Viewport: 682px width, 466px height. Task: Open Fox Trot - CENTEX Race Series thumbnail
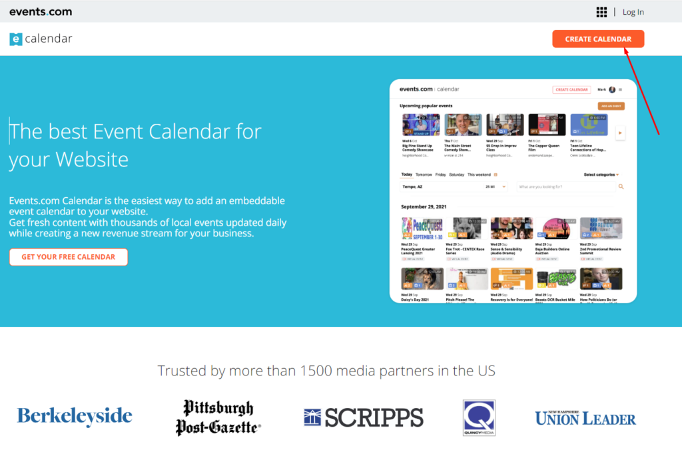tap(467, 228)
